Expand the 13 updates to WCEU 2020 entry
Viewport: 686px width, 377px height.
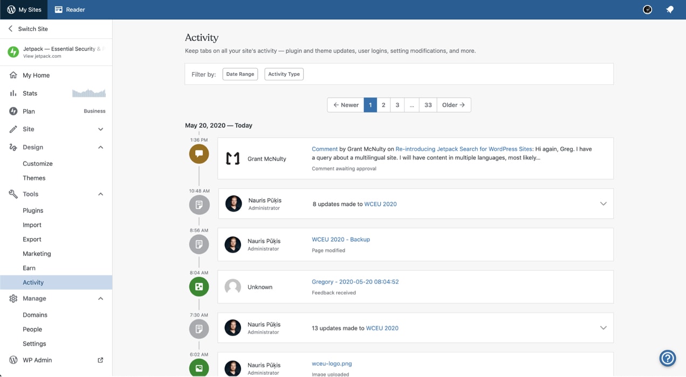click(x=603, y=327)
